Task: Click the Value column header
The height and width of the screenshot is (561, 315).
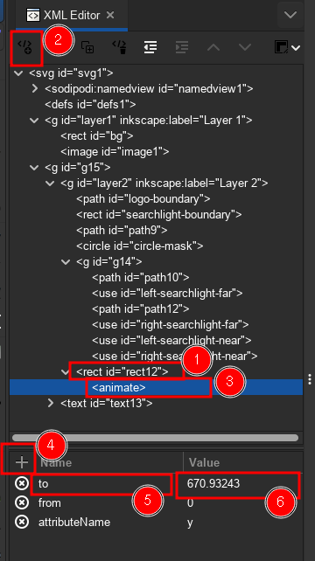Action: click(x=204, y=462)
